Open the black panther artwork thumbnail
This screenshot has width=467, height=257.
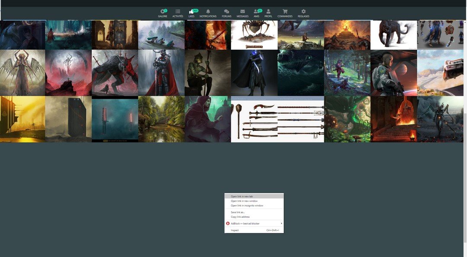click(x=393, y=35)
